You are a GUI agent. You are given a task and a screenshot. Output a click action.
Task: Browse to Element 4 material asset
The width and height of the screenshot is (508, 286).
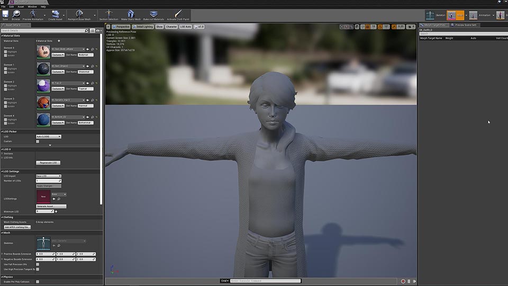(x=92, y=117)
